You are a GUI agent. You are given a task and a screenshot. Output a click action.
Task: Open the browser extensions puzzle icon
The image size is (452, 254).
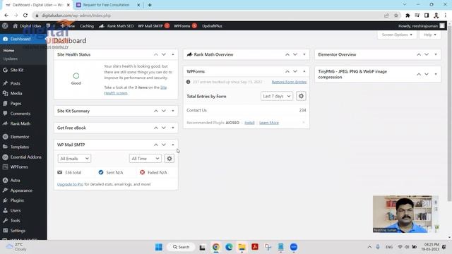408,16
